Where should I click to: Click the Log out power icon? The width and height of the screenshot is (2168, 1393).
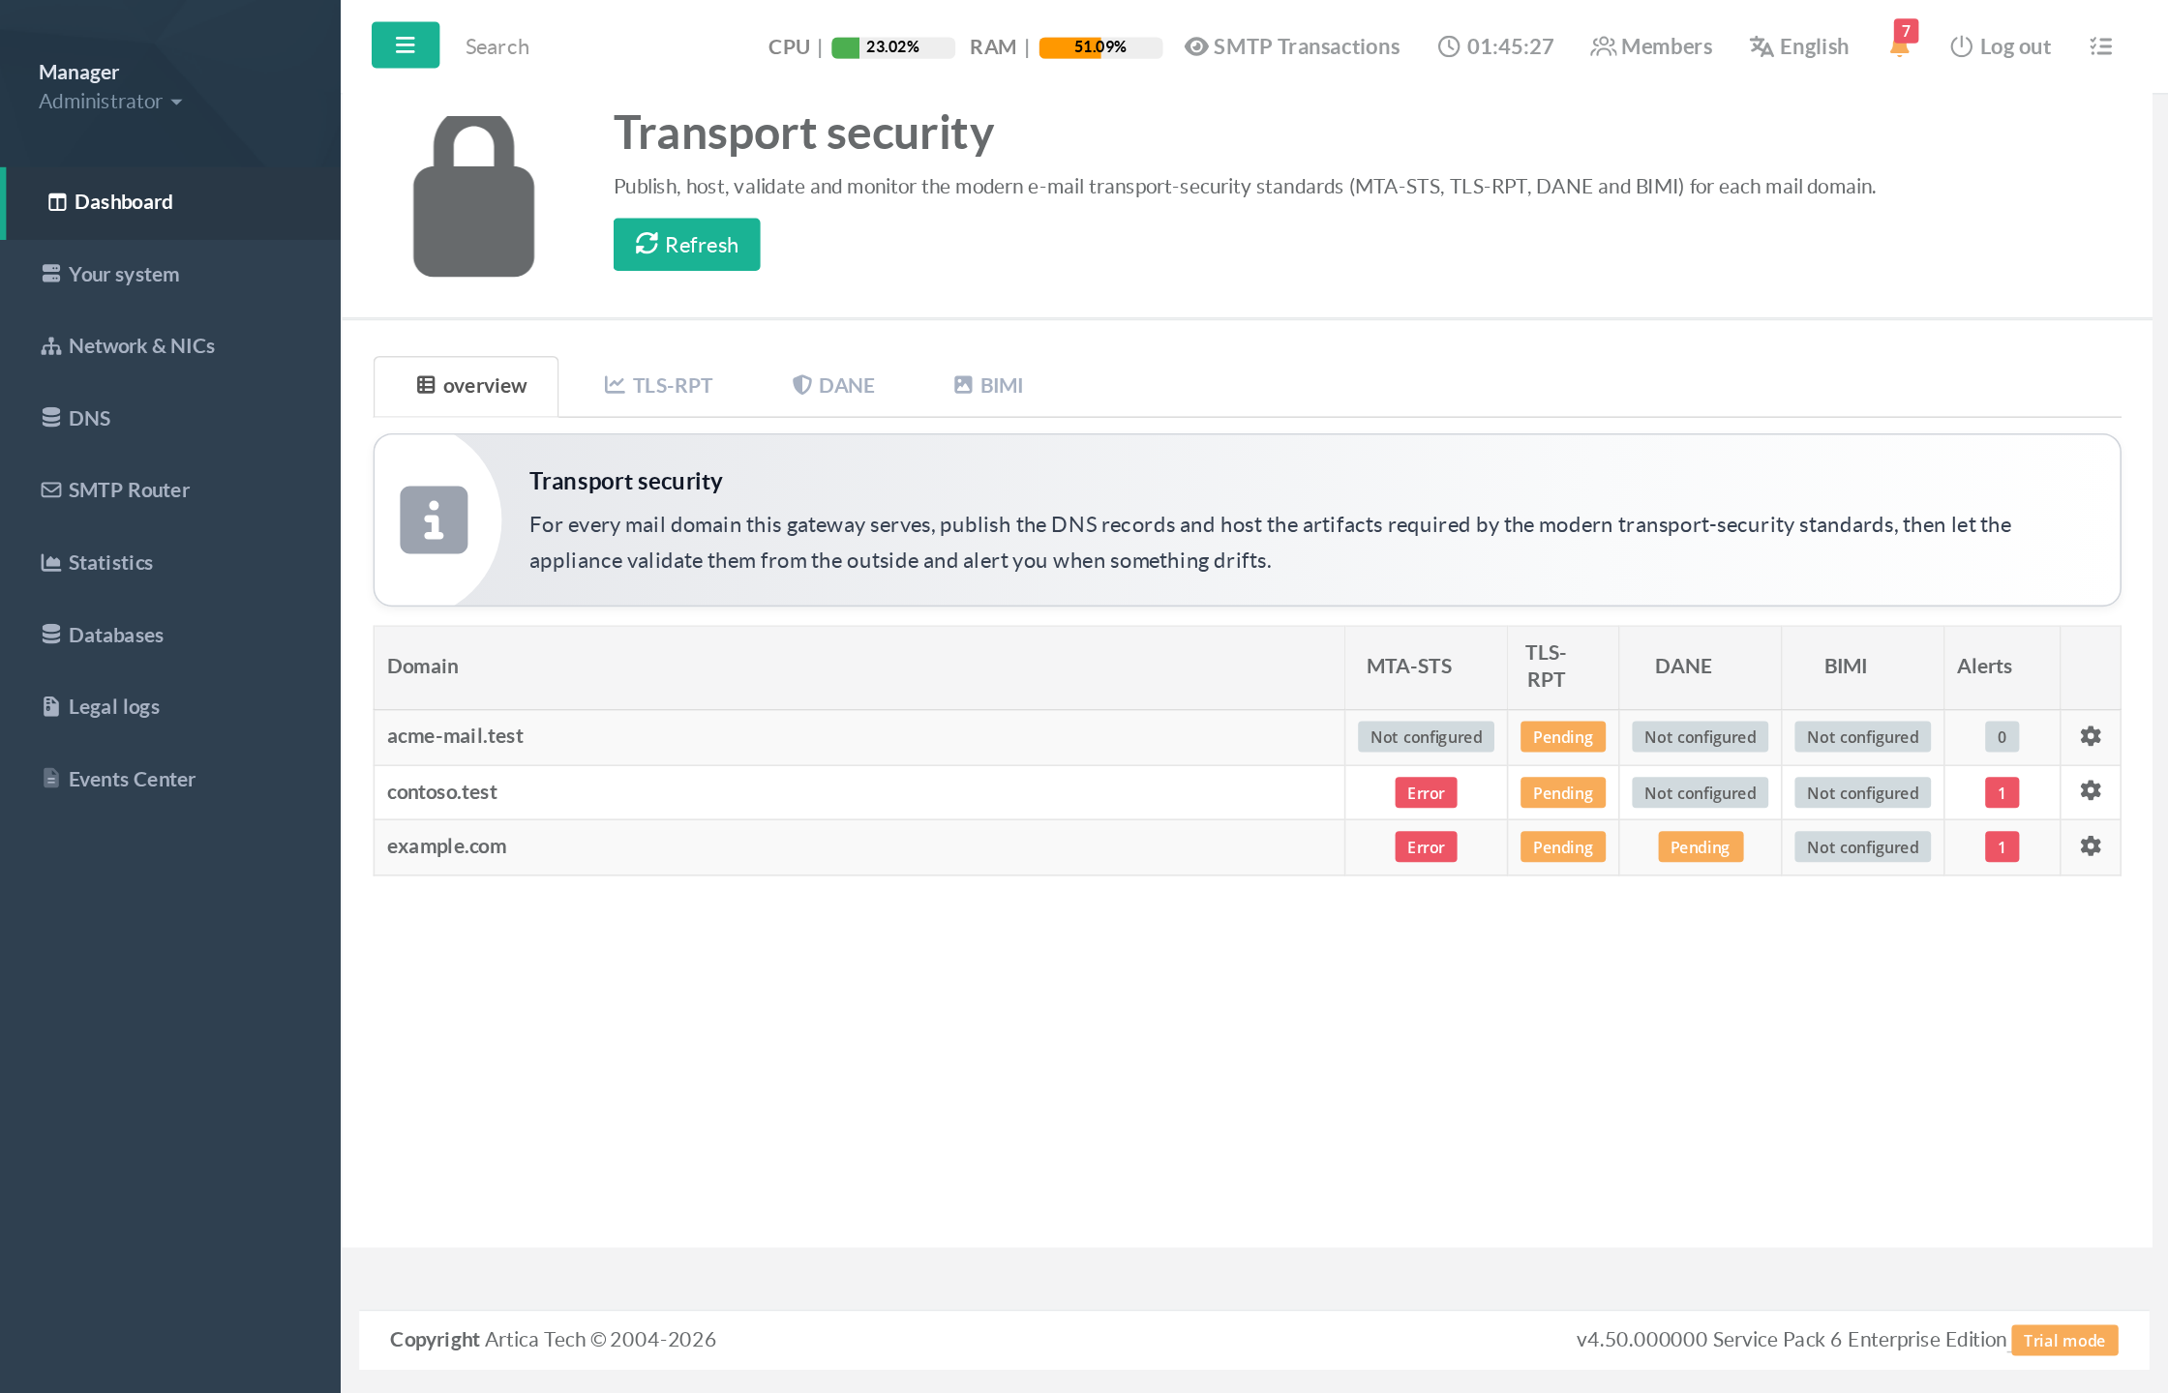coord(1961,46)
